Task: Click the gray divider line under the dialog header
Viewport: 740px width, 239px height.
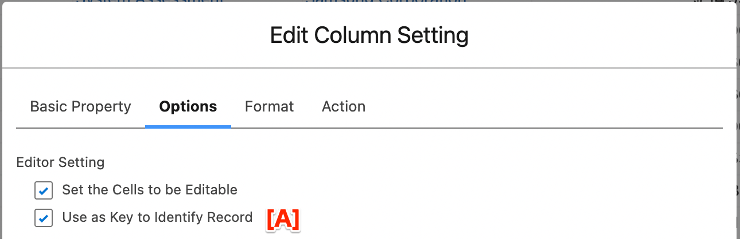Action: 368,68
